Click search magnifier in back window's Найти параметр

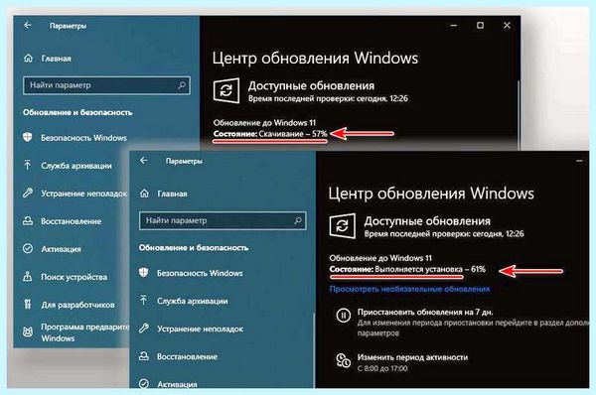click(x=182, y=85)
